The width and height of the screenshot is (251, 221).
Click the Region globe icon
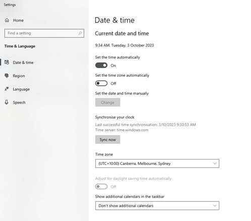point(7,76)
